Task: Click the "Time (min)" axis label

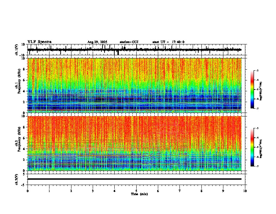Action: coord(139,194)
